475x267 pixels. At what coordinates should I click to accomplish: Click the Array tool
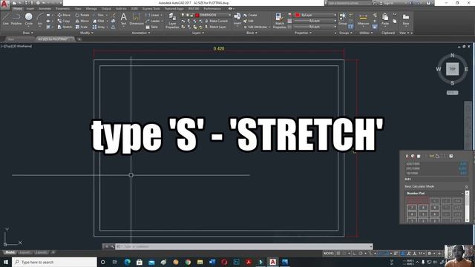coord(99,27)
